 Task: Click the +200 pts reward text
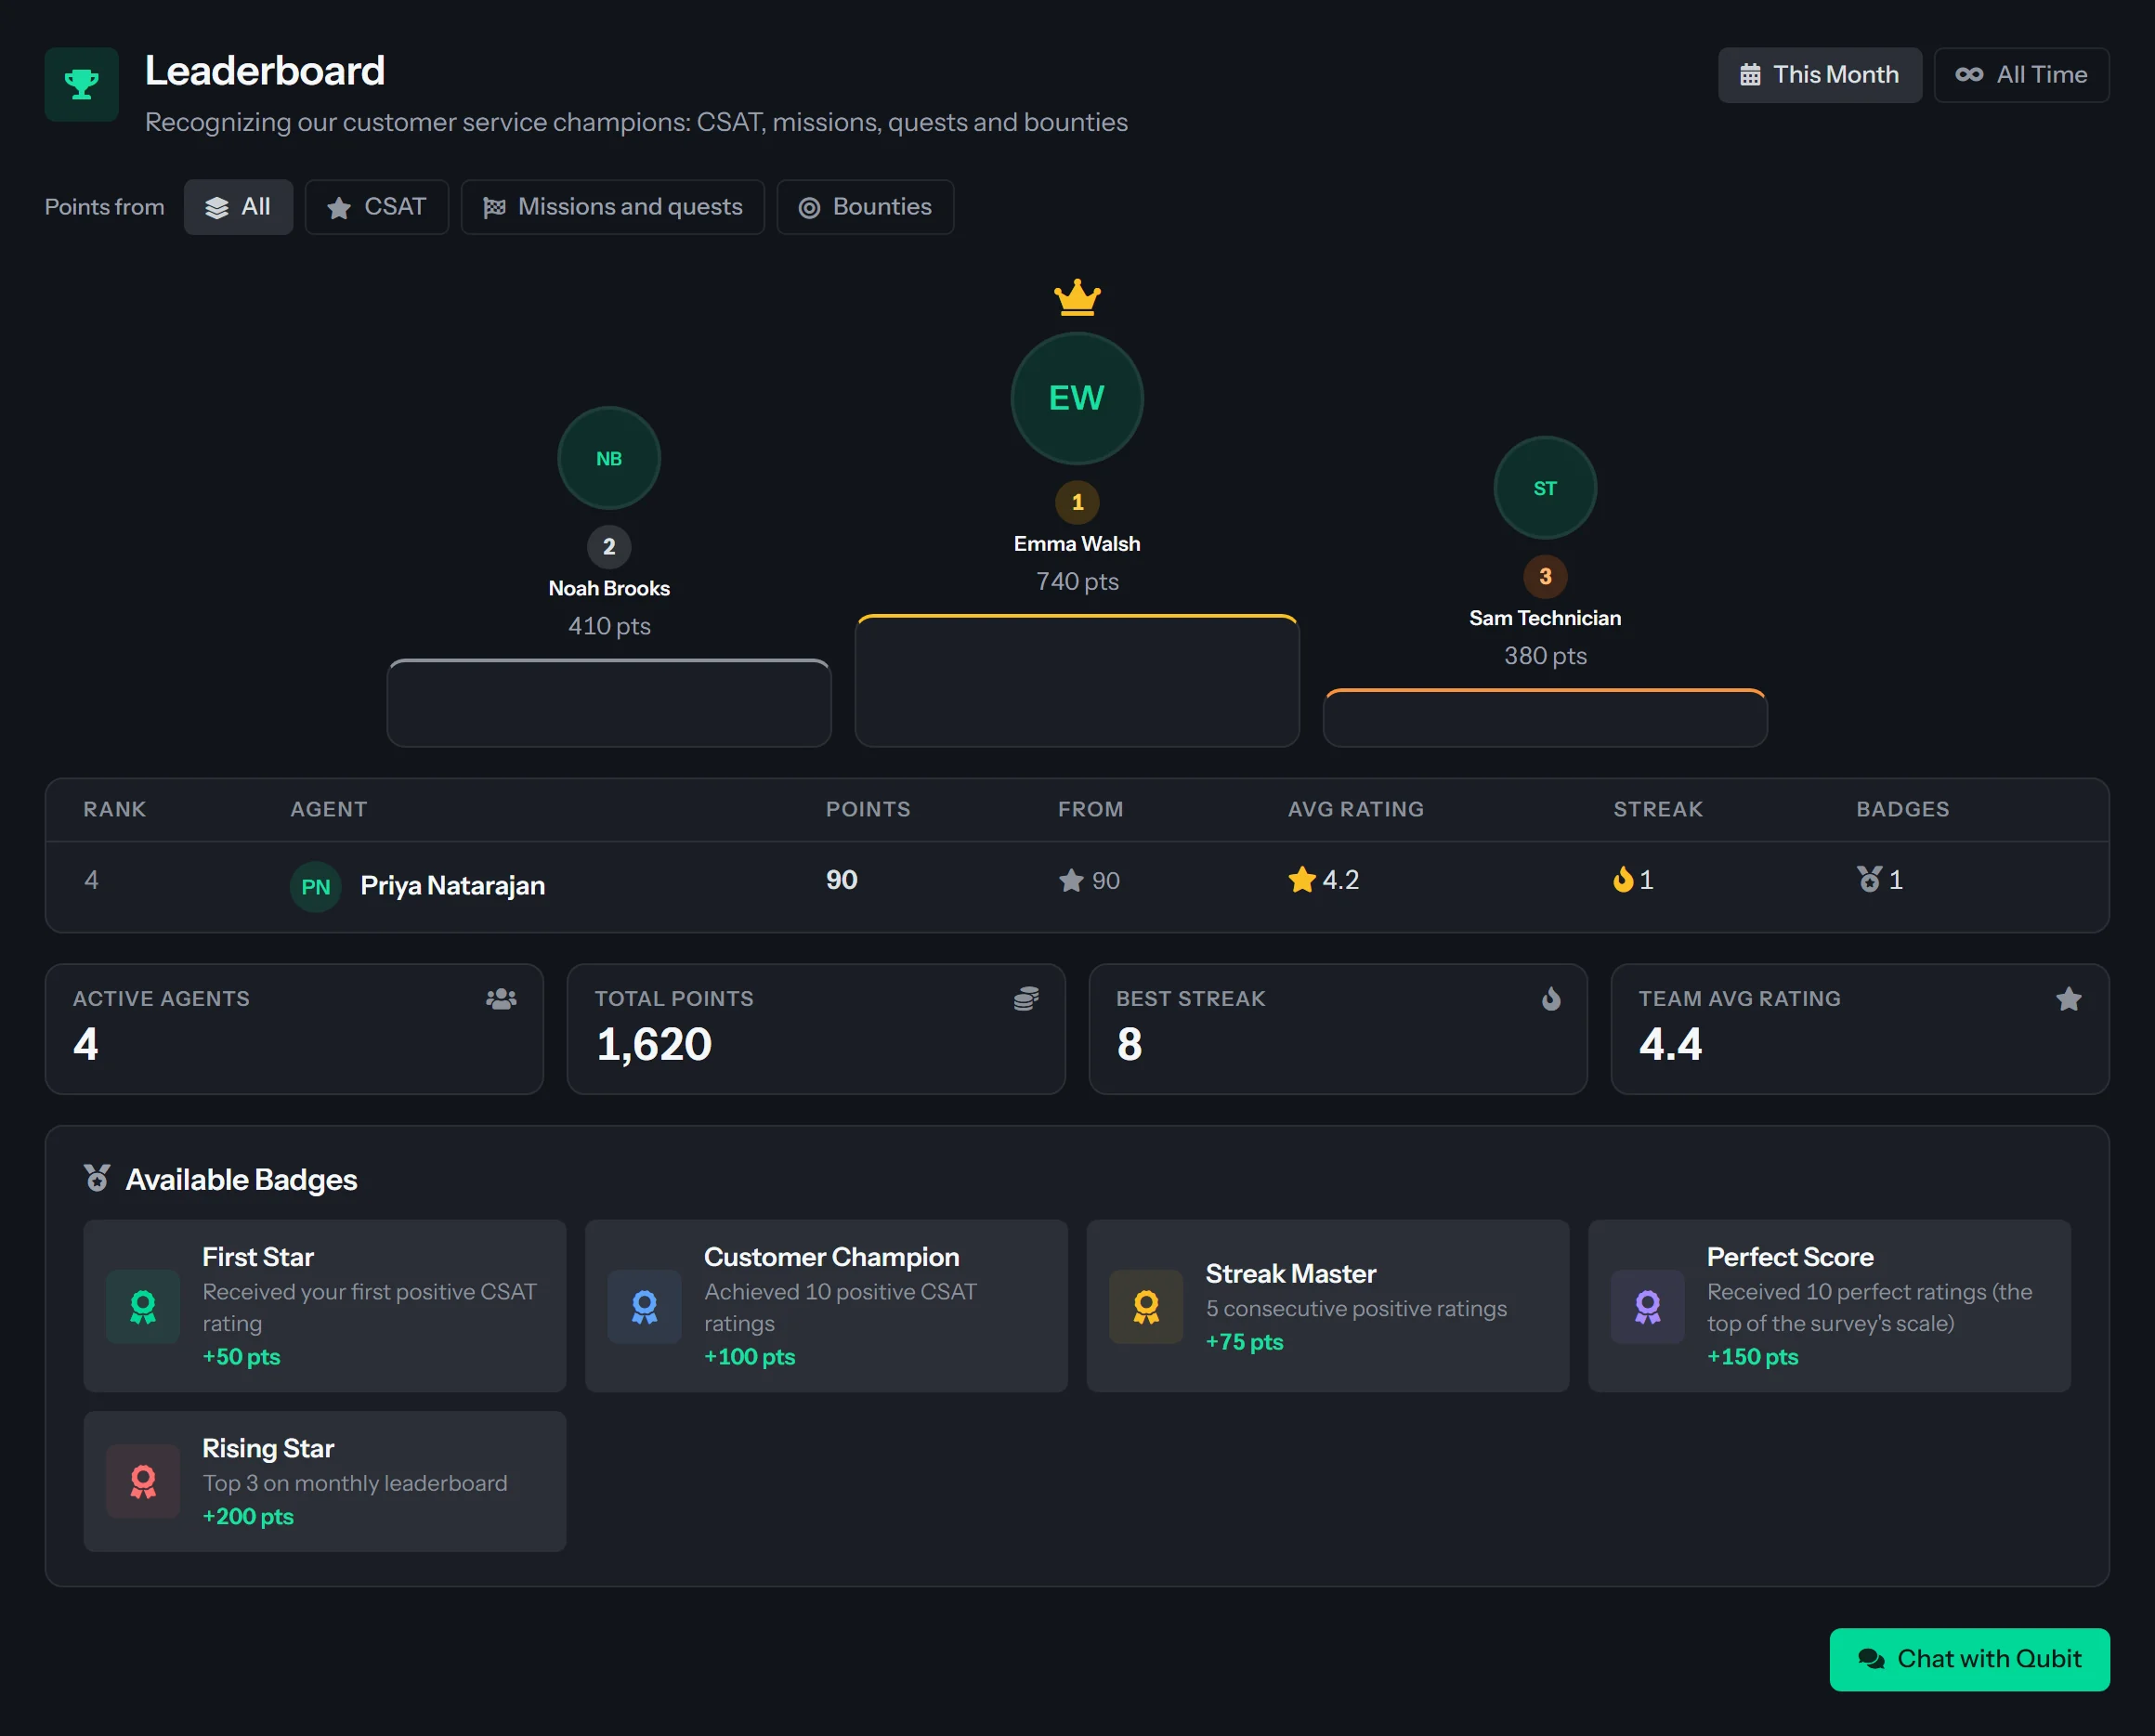coord(248,1517)
